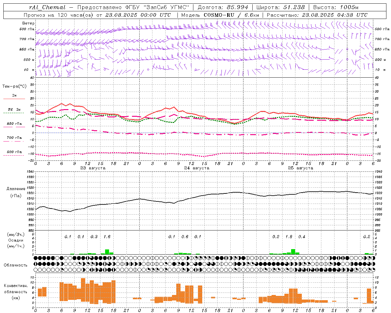Click the "(мм/3ч.)" precipitation unit label
Viewport: 391px width, 313px height.
click(x=16, y=234)
